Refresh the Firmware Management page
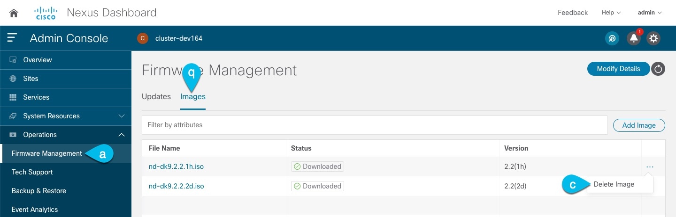Image resolution: width=676 pixels, height=217 pixels. click(x=658, y=69)
